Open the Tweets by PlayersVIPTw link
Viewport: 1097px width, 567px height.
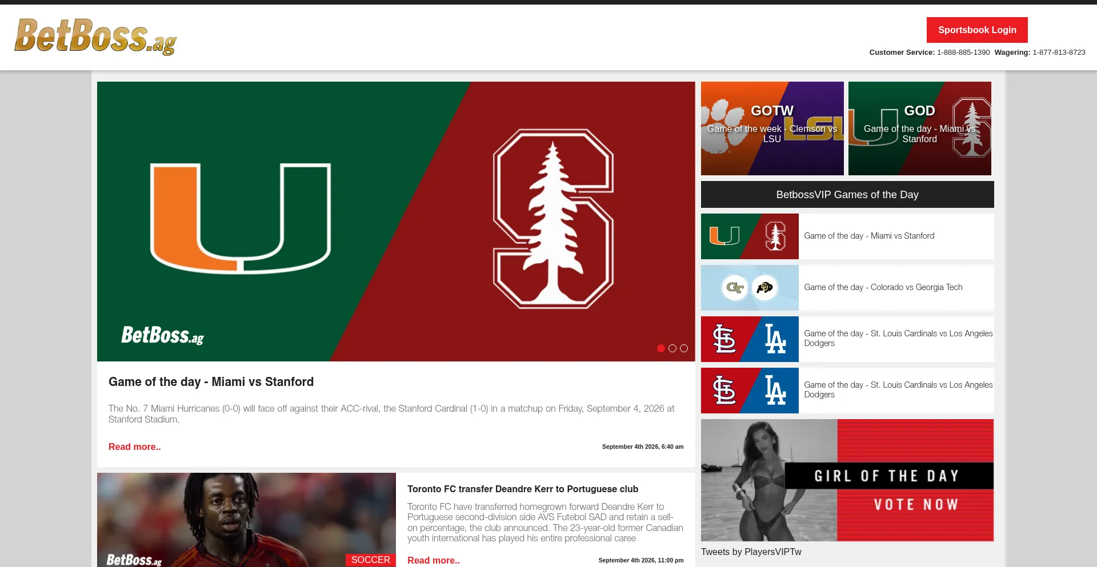point(751,552)
